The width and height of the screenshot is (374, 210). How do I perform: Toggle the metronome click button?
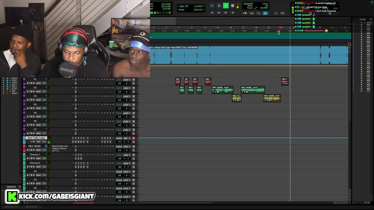(252, 13)
